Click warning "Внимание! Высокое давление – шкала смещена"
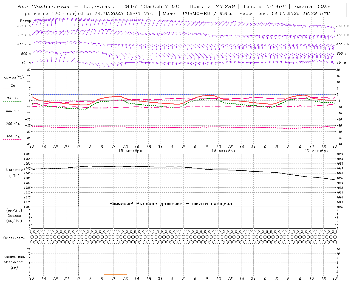 click(171, 204)
